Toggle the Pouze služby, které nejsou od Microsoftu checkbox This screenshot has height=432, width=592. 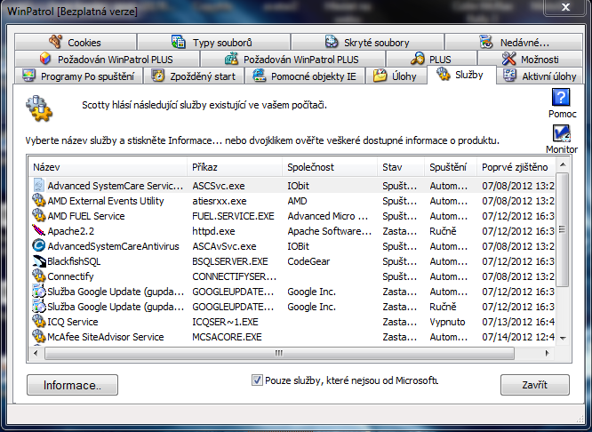pyautogui.click(x=257, y=380)
